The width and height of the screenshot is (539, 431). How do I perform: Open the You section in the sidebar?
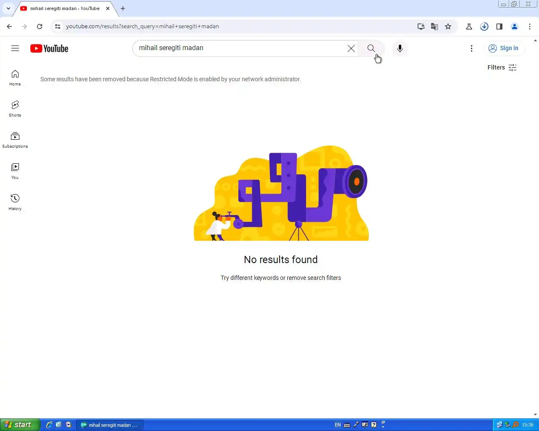point(15,171)
